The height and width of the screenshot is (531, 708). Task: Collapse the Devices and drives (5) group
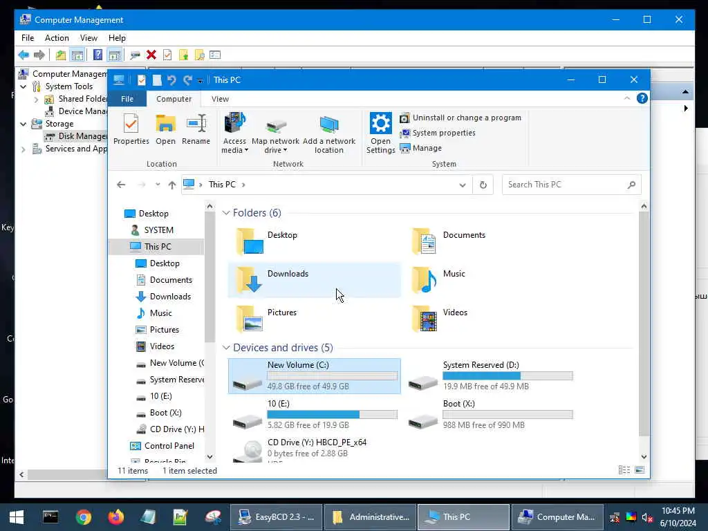(226, 348)
